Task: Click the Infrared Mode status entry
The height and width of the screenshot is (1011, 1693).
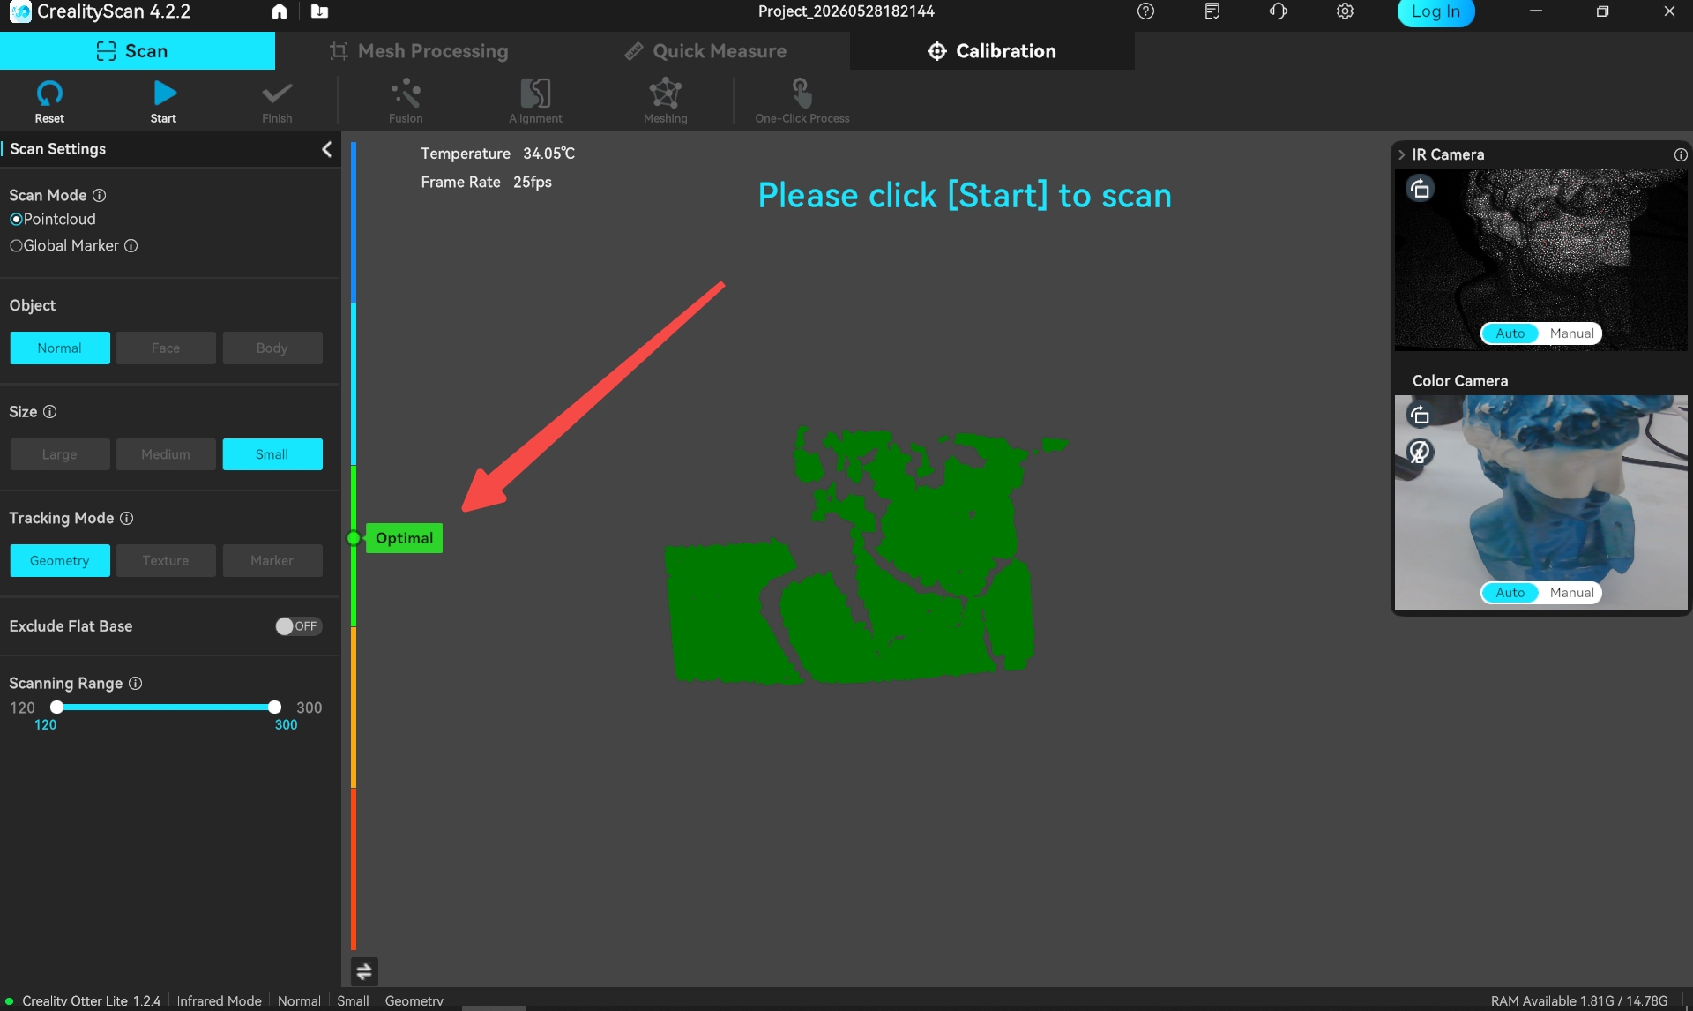Action: click(x=219, y=1001)
